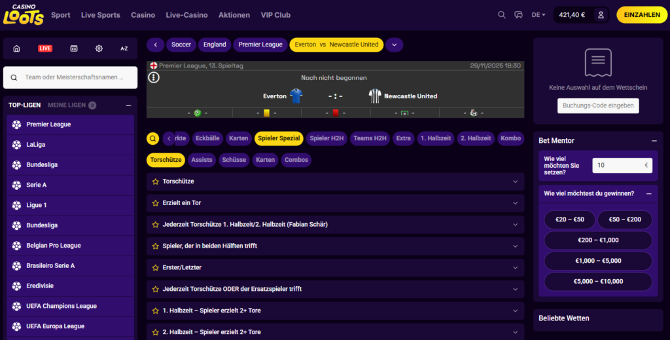Select the Assists sub-tab
Image resolution: width=670 pixels, height=340 pixels.
(x=202, y=160)
